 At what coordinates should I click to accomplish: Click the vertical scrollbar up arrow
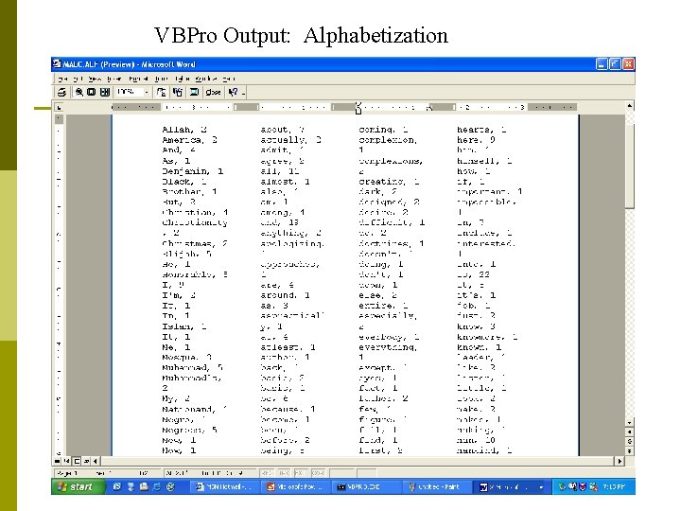pyautogui.click(x=629, y=106)
